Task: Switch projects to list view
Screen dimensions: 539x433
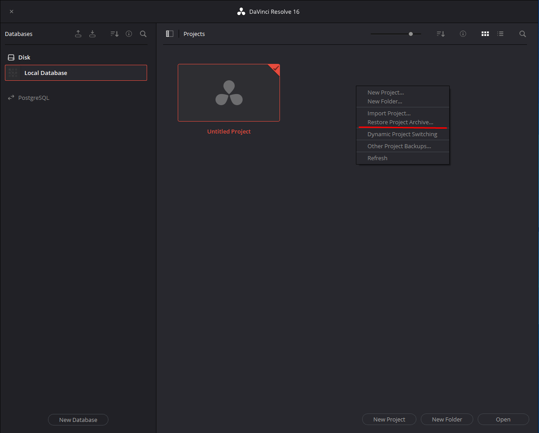Action: (x=500, y=34)
